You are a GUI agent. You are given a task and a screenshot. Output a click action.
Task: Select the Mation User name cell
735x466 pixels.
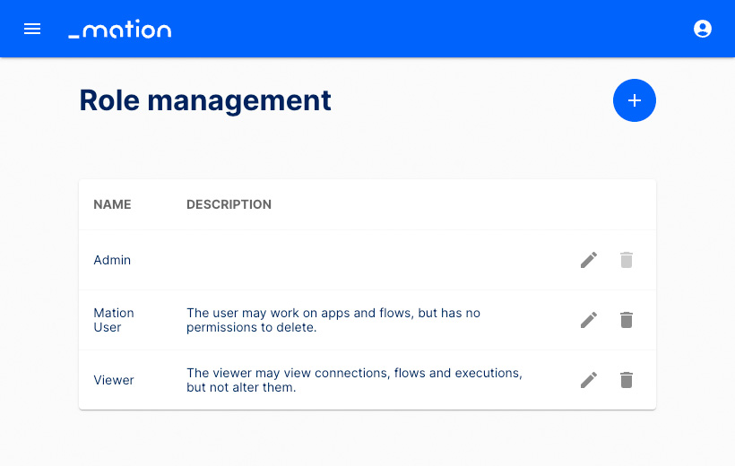coord(114,320)
